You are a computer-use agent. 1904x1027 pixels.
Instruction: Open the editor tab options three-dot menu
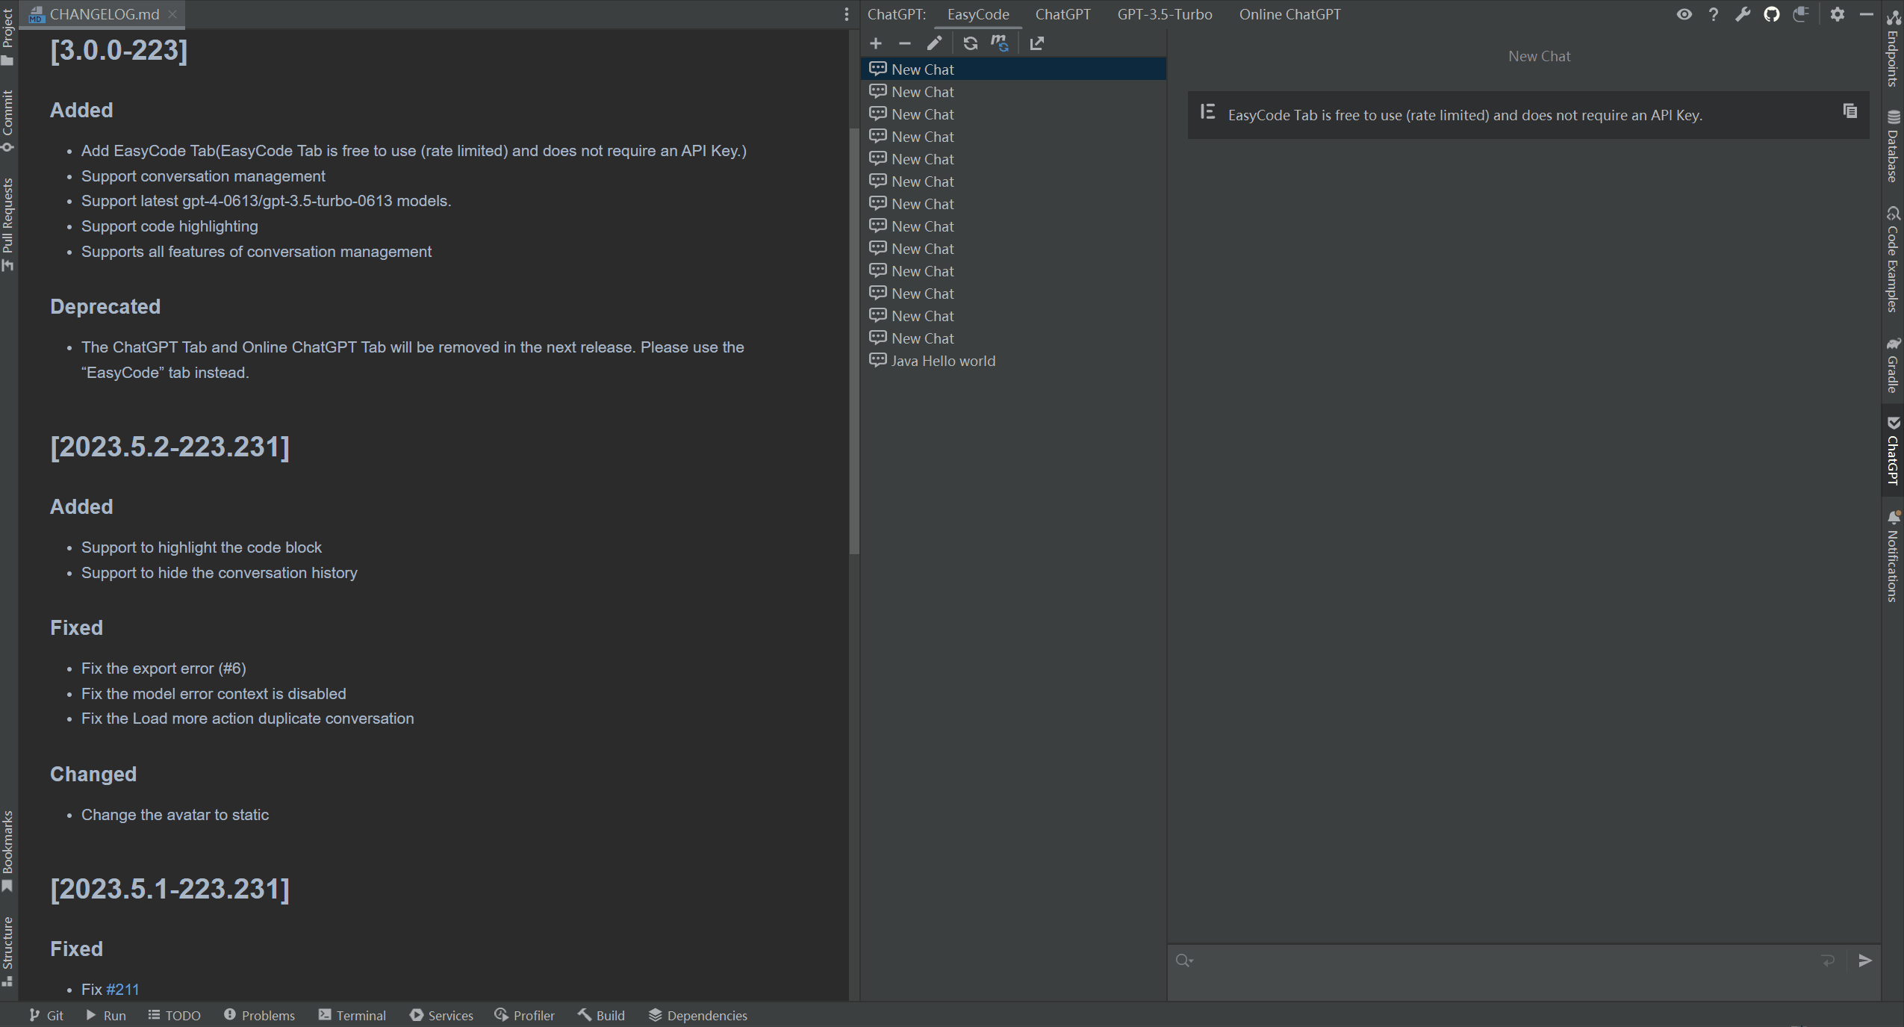click(x=846, y=14)
